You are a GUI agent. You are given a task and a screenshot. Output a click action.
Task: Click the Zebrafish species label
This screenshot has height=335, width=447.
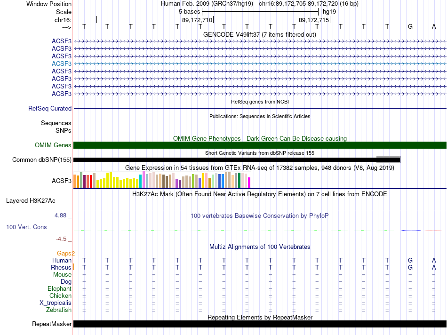pyautogui.click(x=59, y=310)
